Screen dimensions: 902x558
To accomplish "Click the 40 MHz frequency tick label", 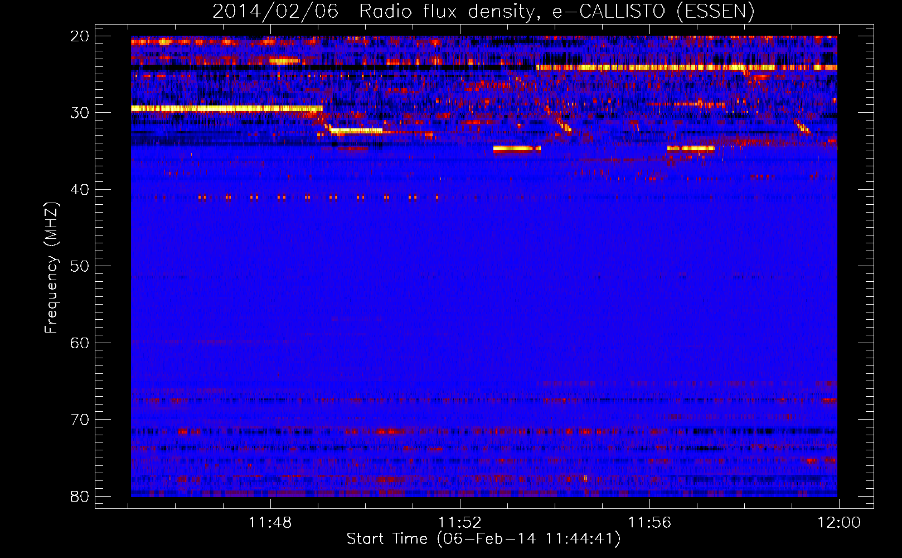I will [80, 190].
